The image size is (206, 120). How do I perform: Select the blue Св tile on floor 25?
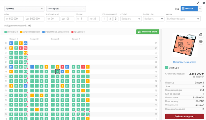26,43
